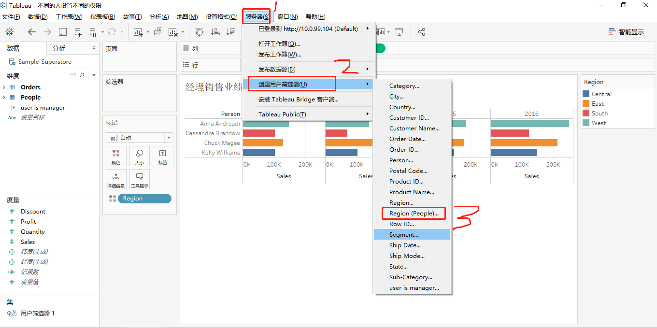Select the 标签 (Label) mark icon
Image resolution: width=657 pixels, height=328 pixels.
163,156
